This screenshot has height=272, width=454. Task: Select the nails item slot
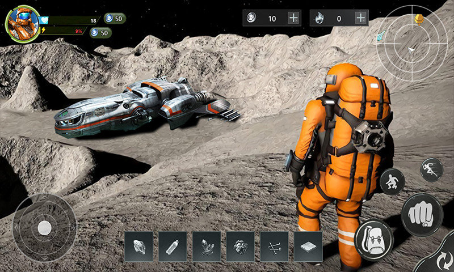point(274,246)
